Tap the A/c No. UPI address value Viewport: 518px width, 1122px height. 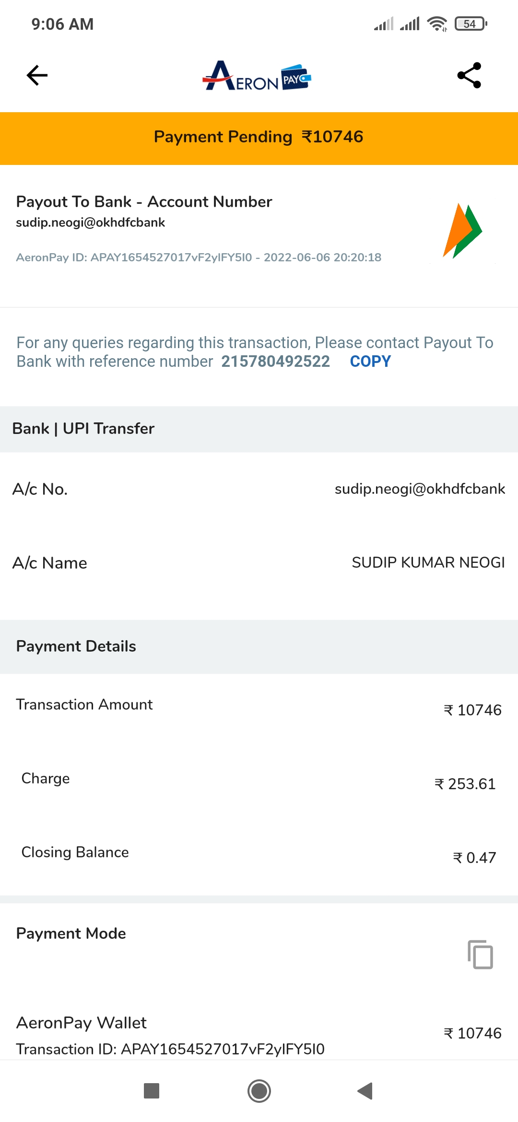point(420,489)
